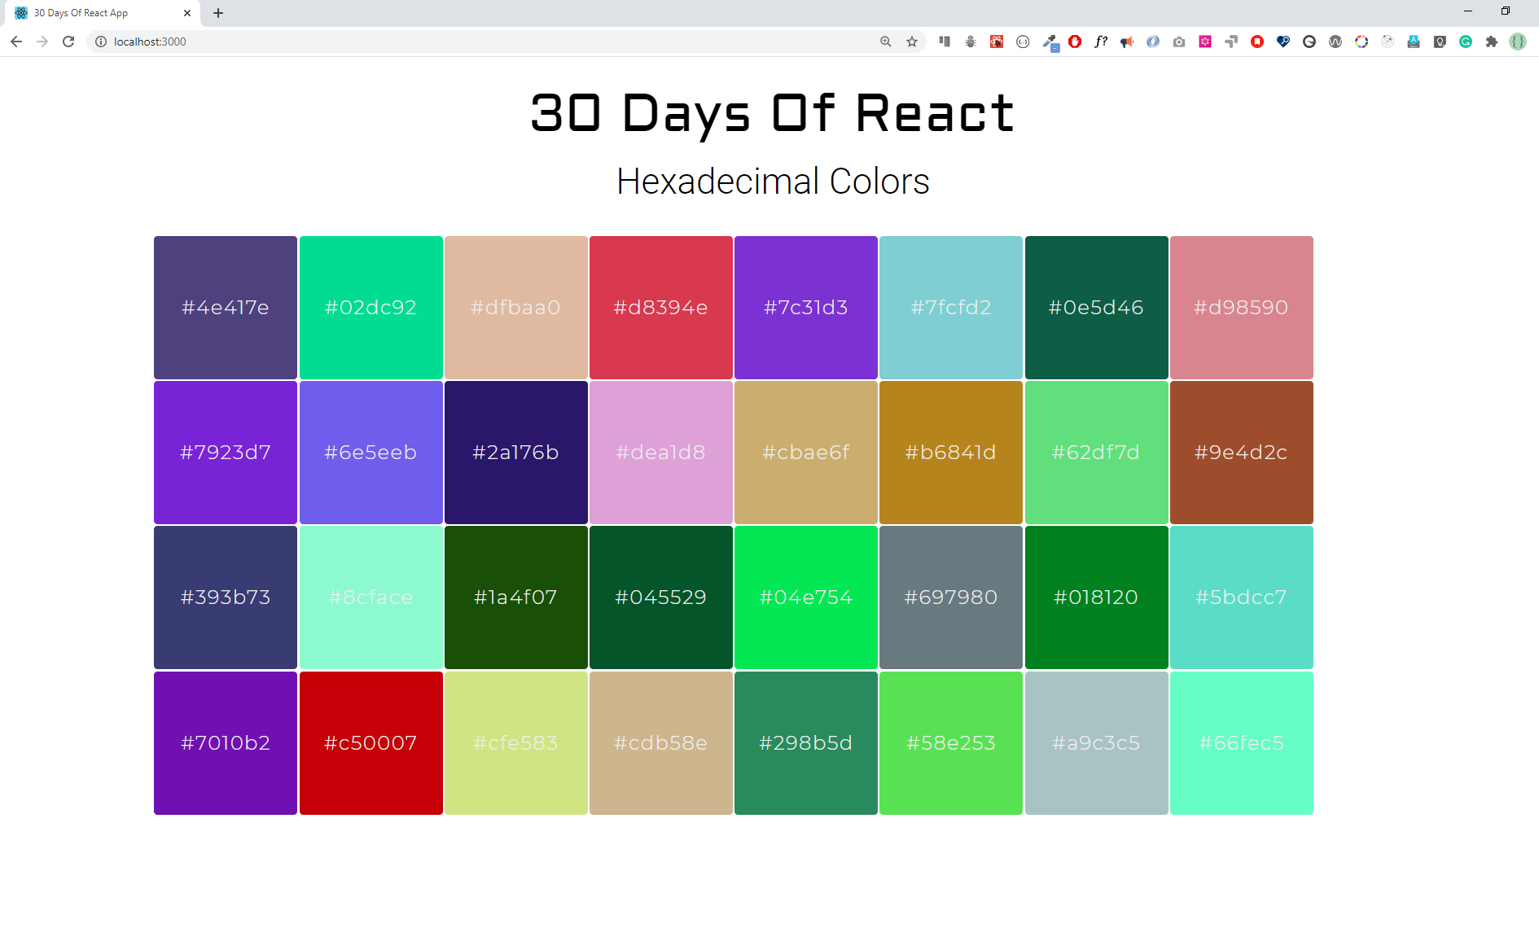Open the Extensions puzzle piece menu
This screenshot has height=941, width=1539.
pos(1492,42)
